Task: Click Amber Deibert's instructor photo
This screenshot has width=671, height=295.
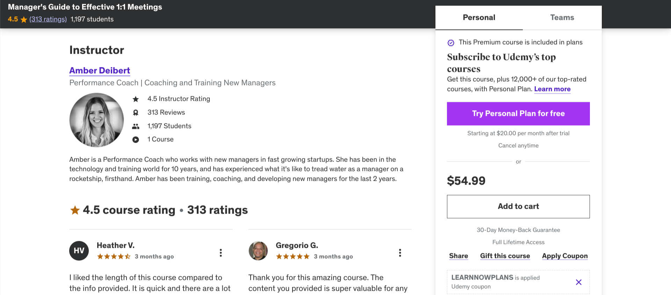Action: click(x=96, y=120)
